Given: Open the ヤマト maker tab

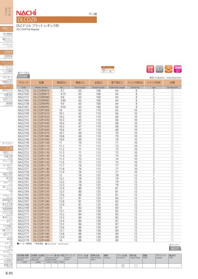Looking at the screenshot, I should point(7,170).
